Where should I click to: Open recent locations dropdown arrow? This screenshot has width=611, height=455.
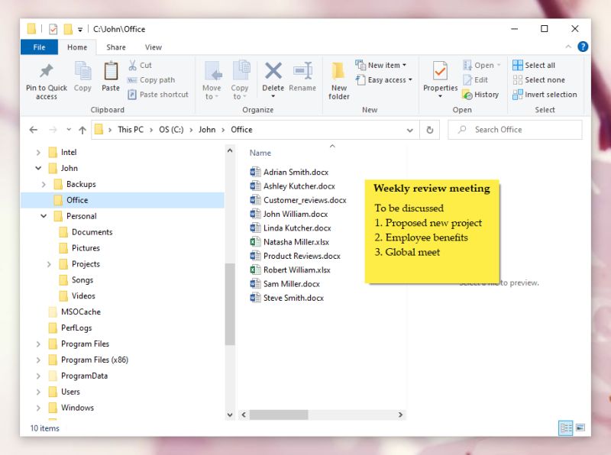69,129
